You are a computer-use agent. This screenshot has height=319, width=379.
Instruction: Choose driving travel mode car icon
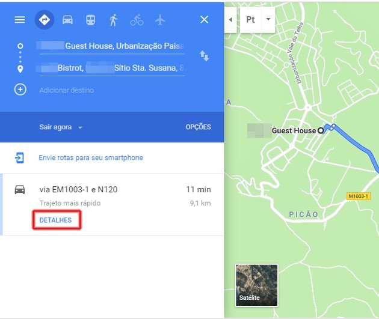tap(67, 20)
